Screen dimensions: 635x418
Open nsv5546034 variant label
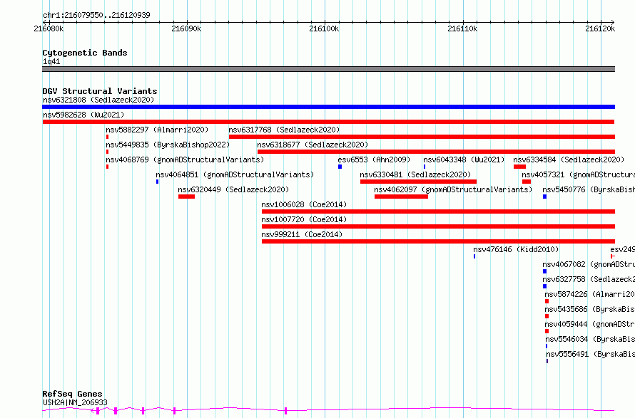tap(590, 339)
